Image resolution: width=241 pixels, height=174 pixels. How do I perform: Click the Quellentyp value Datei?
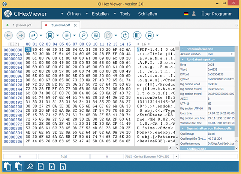(x=211, y=134)
